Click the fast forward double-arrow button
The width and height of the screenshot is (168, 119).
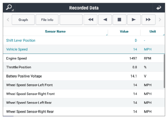click(x=149, y=20)
